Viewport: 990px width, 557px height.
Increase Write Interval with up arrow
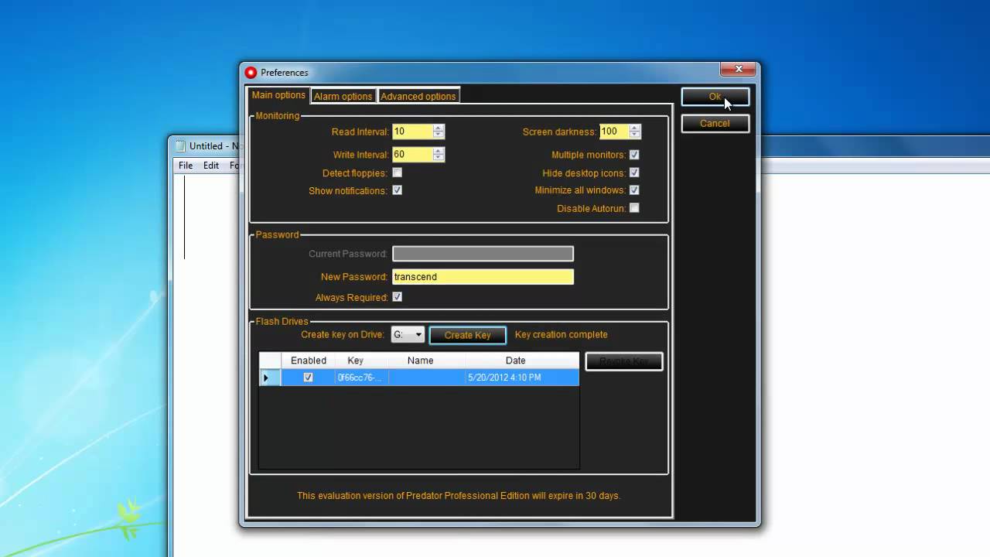[x=439, y=152]
